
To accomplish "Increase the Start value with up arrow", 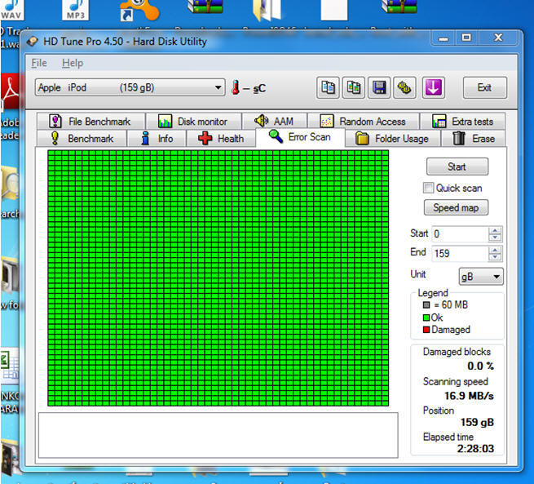I will point(495,229).
